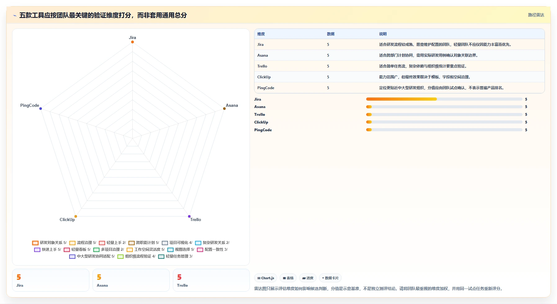Click the 路径雷达 label in header

(536, 15)
